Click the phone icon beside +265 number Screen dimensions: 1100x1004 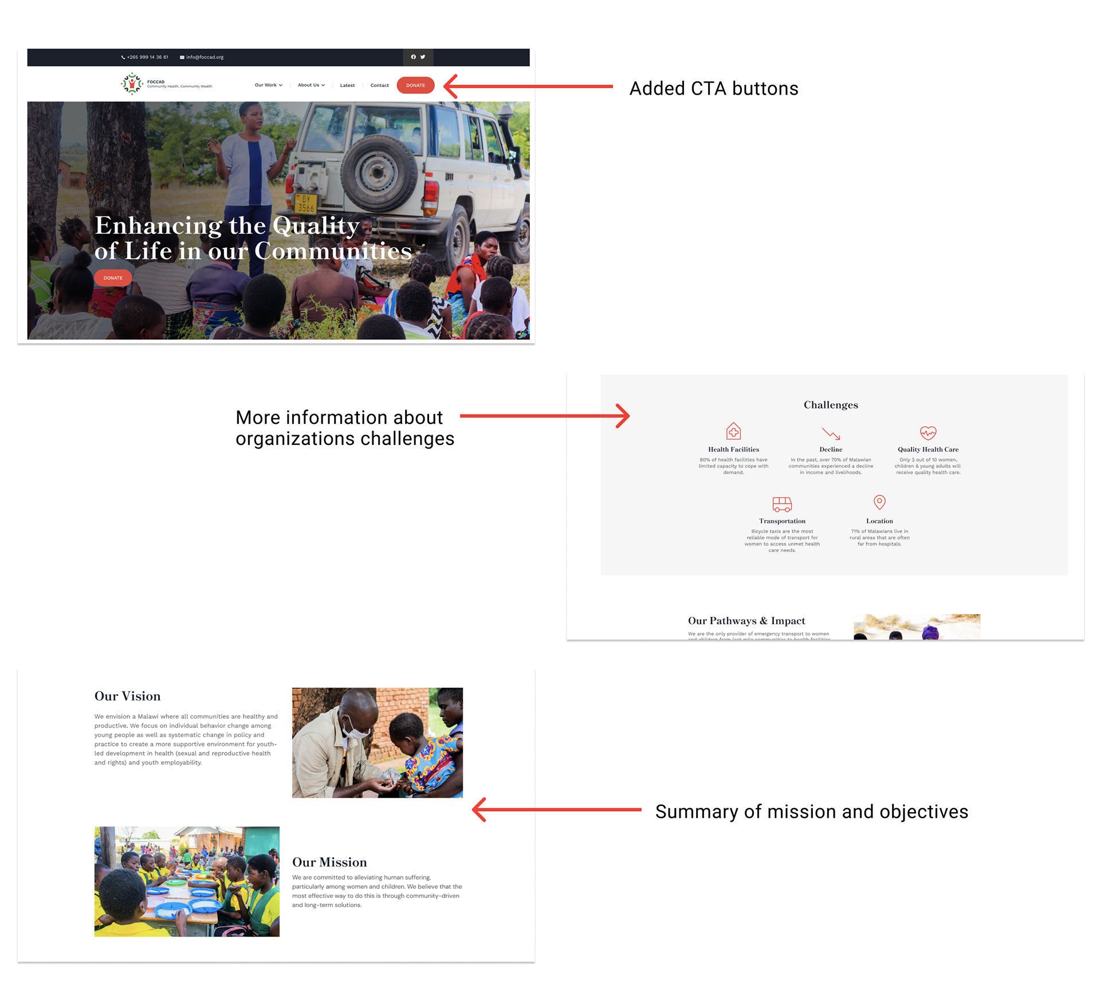(123, 57)
